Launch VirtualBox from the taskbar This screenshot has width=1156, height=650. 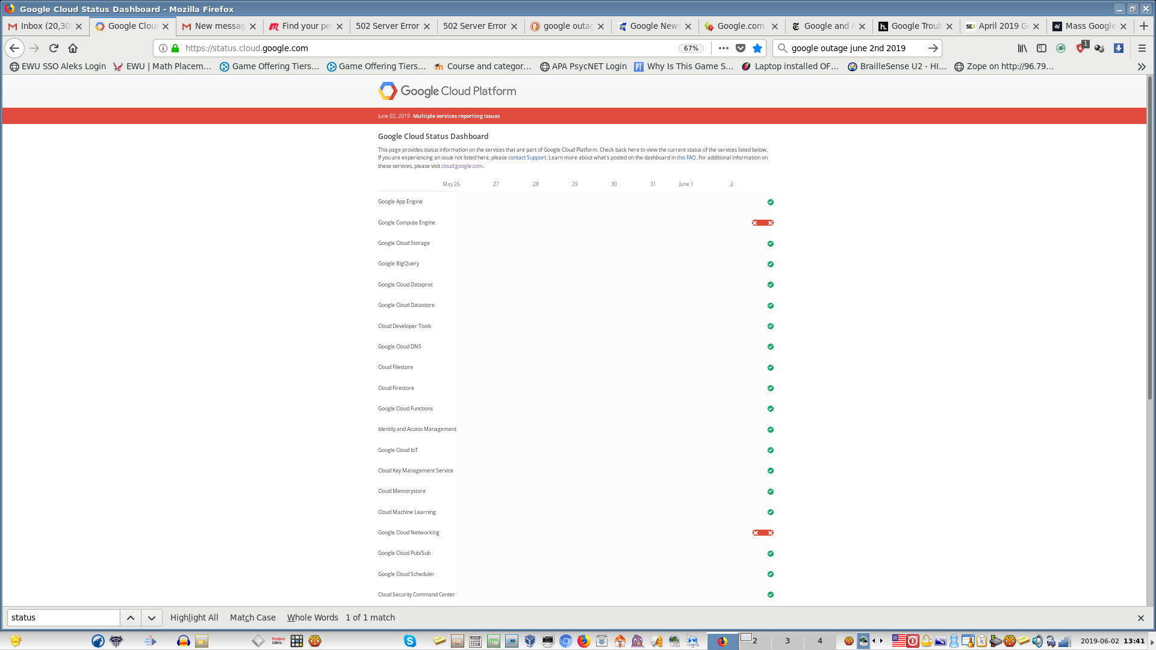530,641
